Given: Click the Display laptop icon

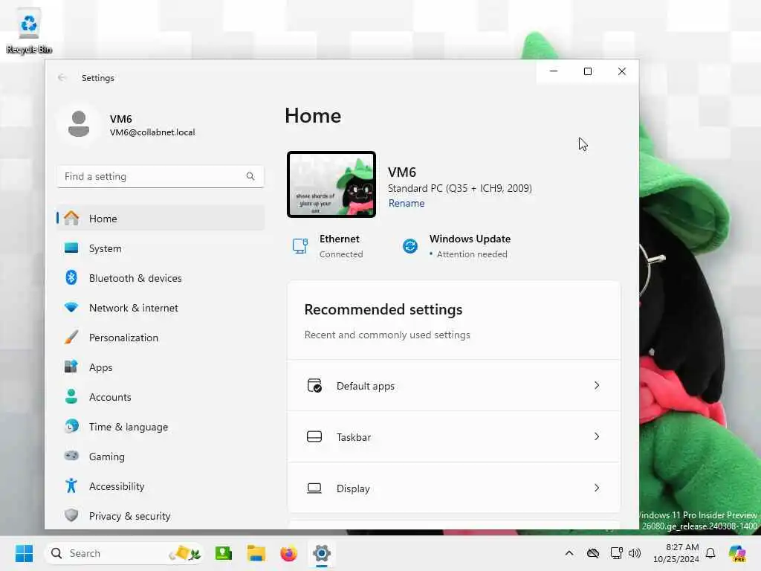Looking at the screenshot, I should [314, 488].
